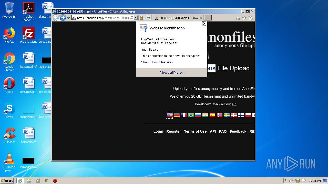This screenshot has width=328, height=184.
Task: Open Windows Media Player from the taskbar
Action: pyautogui.click(x=38, y=181)
